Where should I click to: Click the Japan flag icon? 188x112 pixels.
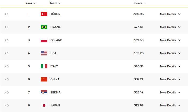click(44, 105)
